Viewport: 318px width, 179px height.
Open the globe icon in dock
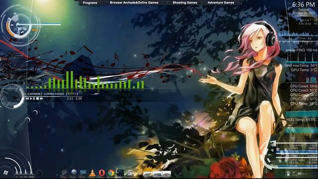click(x=74, y=173)
